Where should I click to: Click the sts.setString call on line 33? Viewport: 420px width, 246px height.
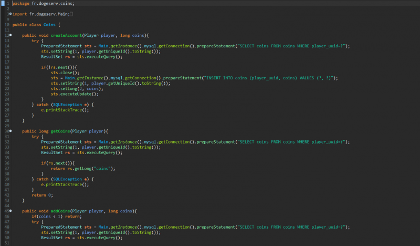101,147
